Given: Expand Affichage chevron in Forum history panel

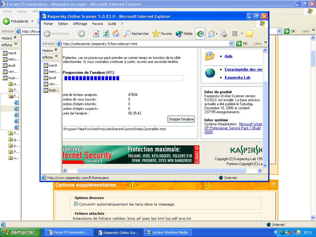Looking at the screenshot, I should click(16, 44).
